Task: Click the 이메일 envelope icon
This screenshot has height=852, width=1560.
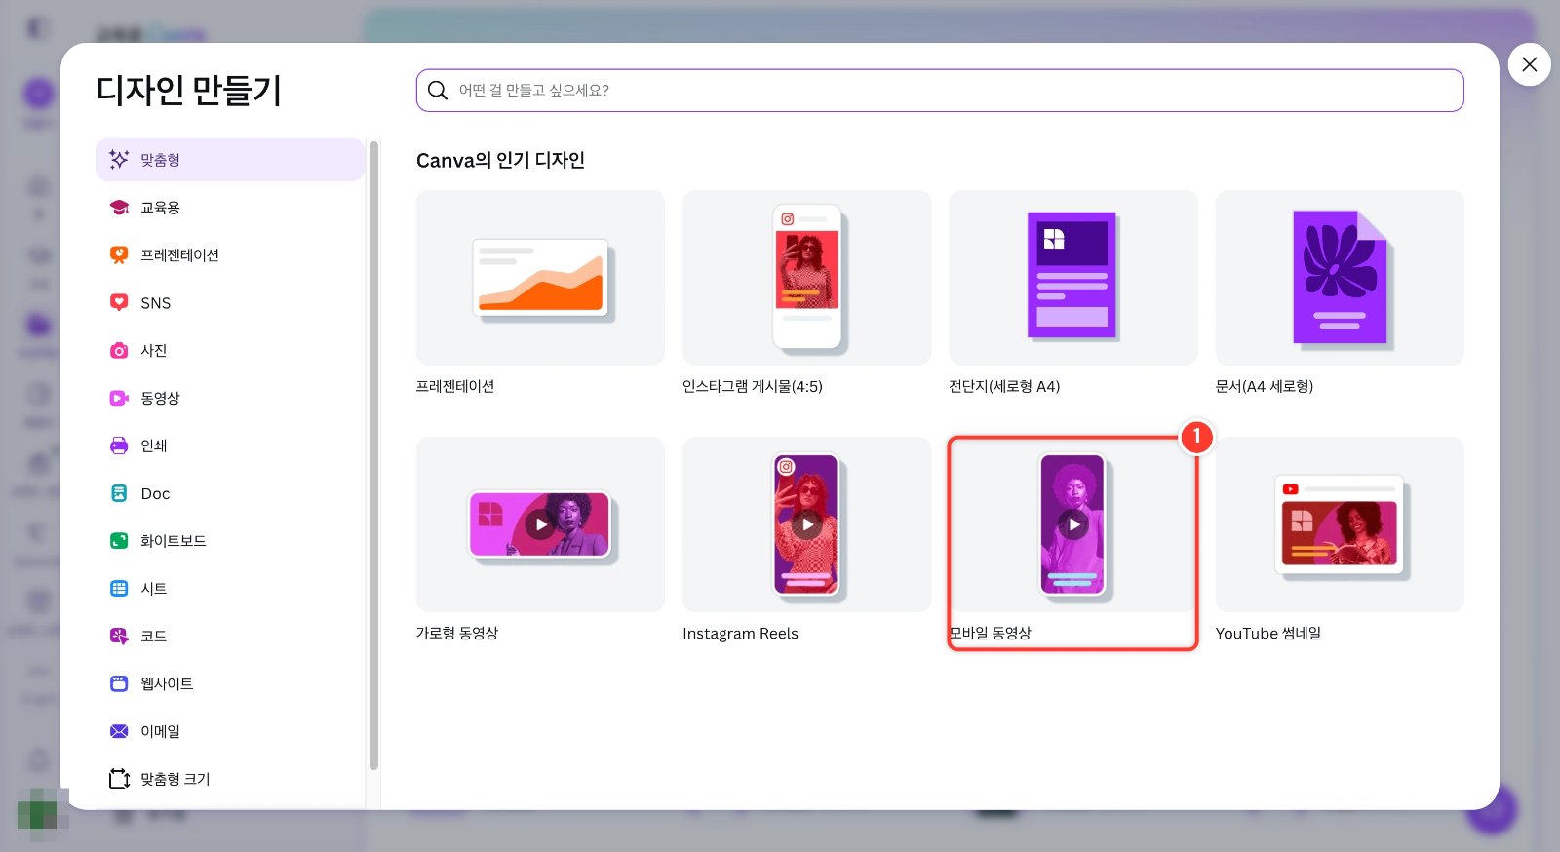Action: point(119,731)
